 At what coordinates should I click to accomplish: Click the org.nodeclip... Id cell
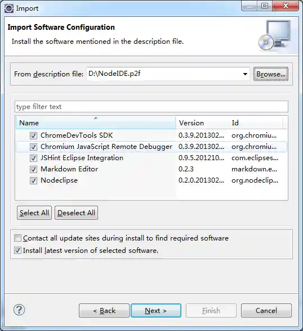pyautogui.click(x=255, y=180)
